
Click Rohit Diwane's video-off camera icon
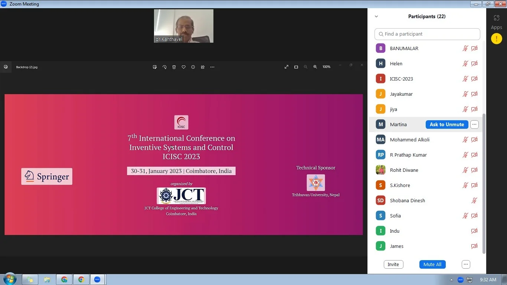(474, 170)
